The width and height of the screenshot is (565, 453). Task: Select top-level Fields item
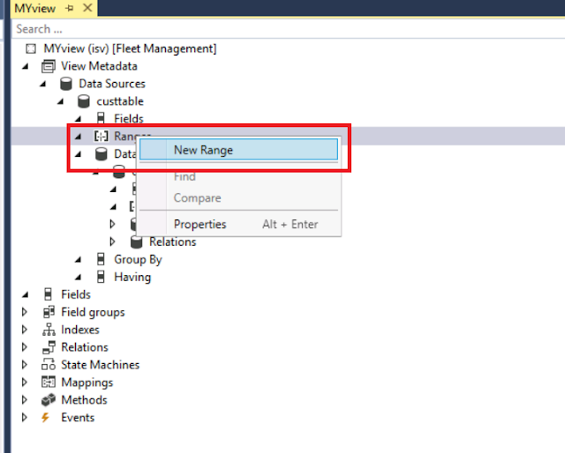tap(76, 294)
